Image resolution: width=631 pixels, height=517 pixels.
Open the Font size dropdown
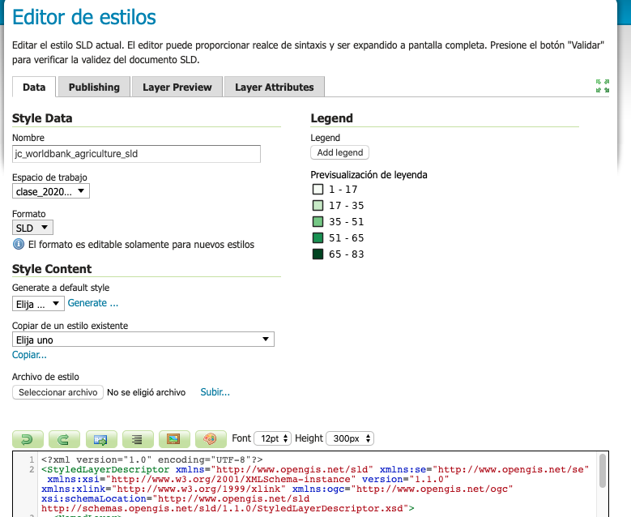coord(271,438)
